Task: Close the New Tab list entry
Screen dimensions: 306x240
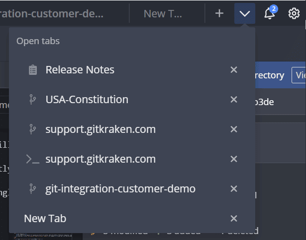Action: [x=234, y=219]
